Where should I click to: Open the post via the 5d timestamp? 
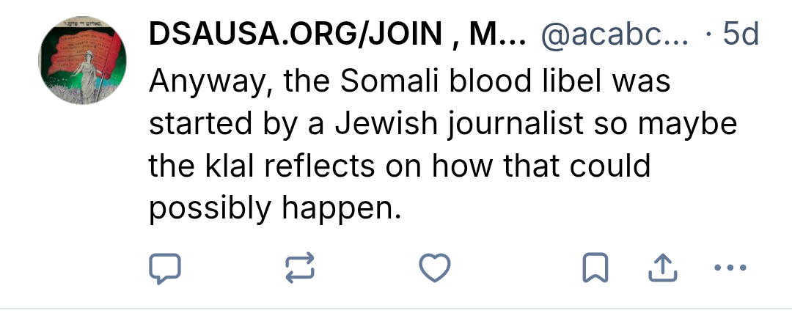pyautogui.click(x=740, y=34)
